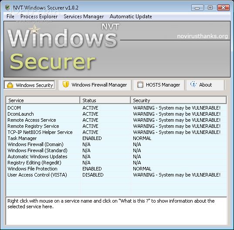Image resolution: width=234 pixels, height=230 pixels.
Task: Click the shield icon on Firewall Manager tab
Action: point(66,84)
